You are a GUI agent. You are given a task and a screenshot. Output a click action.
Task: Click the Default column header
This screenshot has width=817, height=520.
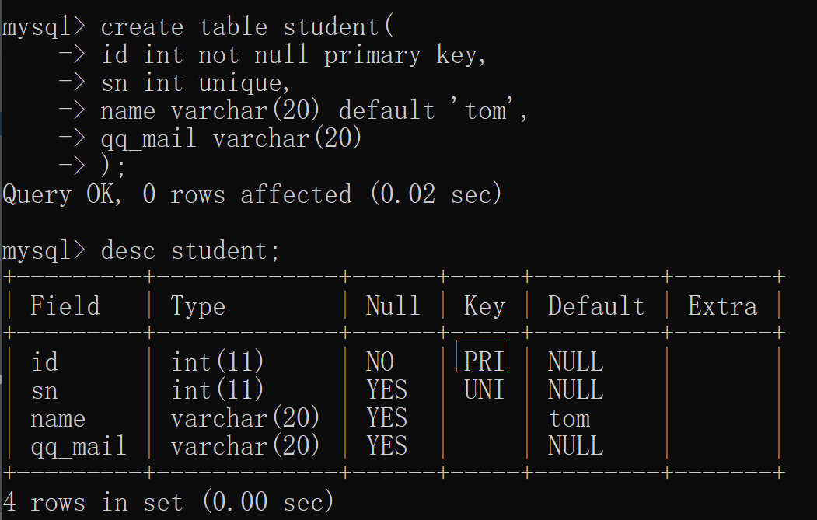click(595, 305)
